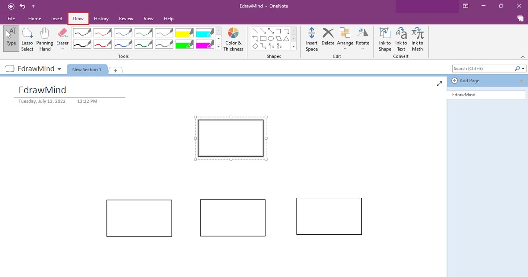Open Ribbon Display Options

(x=466, y=6)
